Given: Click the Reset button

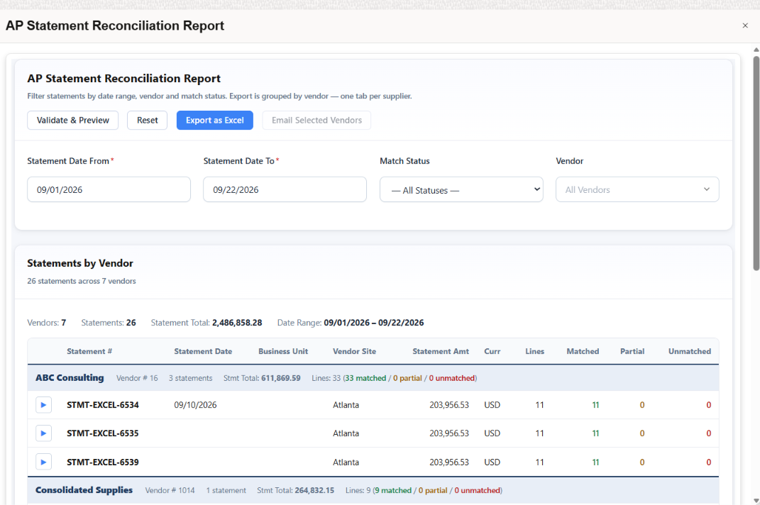Looking at the screenshot, I should [x=148, y=120].
